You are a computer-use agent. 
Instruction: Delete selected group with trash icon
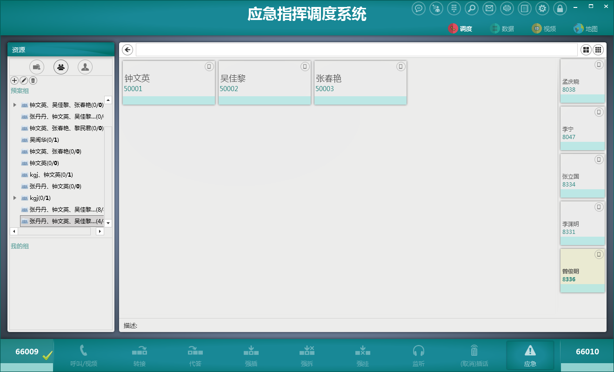coord(33,80)
